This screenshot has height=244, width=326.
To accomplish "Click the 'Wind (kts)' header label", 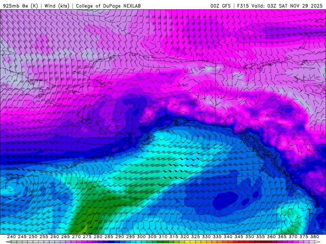I will pos(57,6).
